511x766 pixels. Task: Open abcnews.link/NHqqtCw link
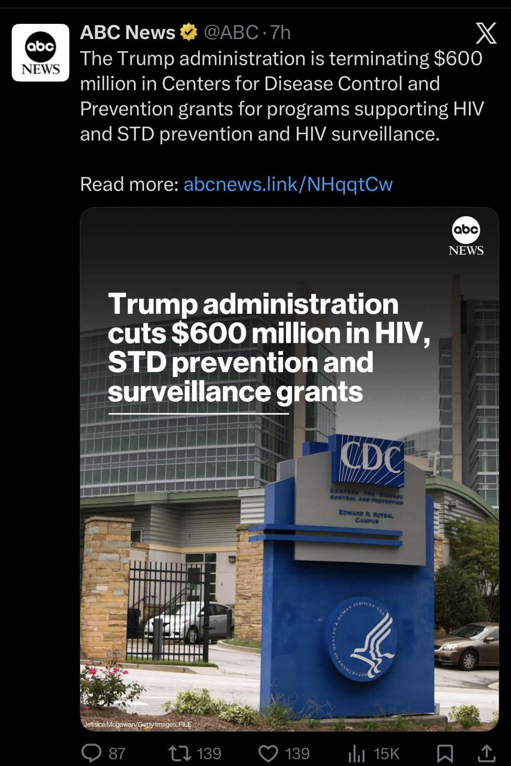click(288, 184)
